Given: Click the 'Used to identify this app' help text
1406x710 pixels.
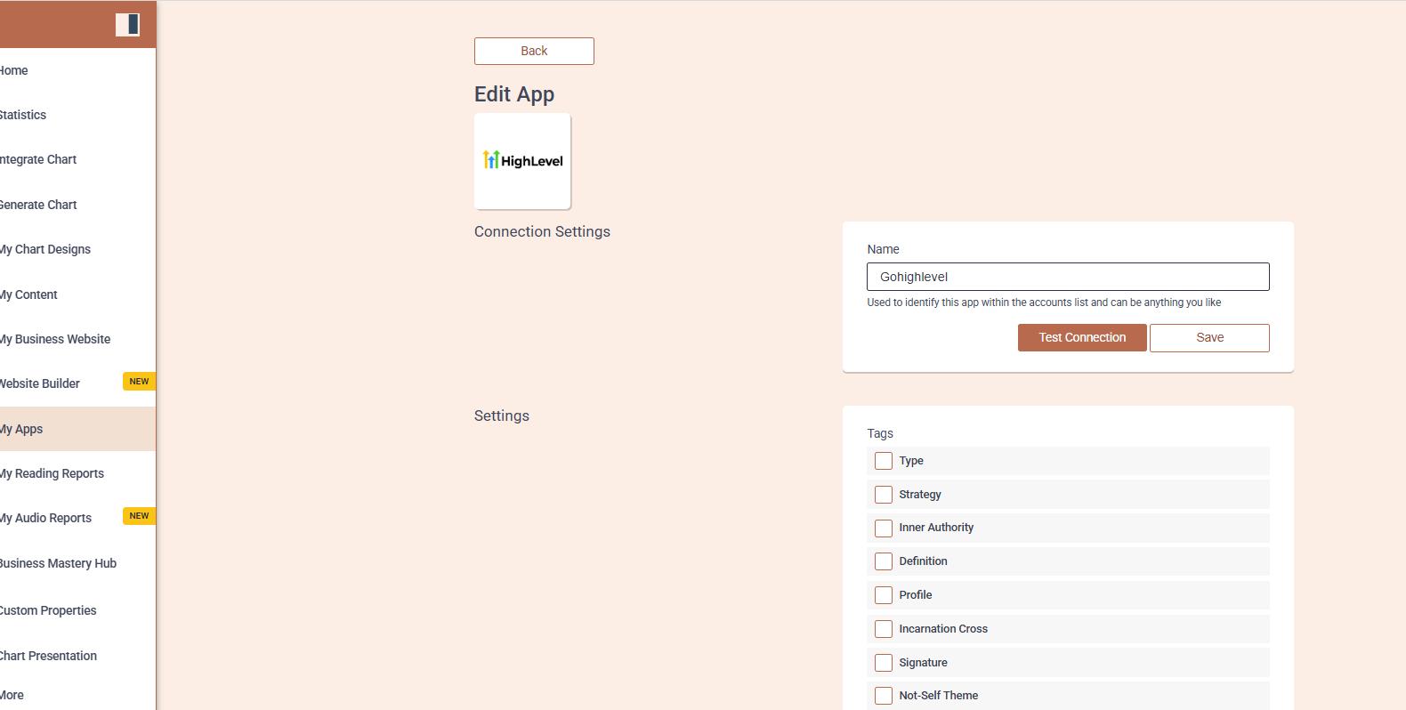Looking at the screenshot, I should (1044, 303).
